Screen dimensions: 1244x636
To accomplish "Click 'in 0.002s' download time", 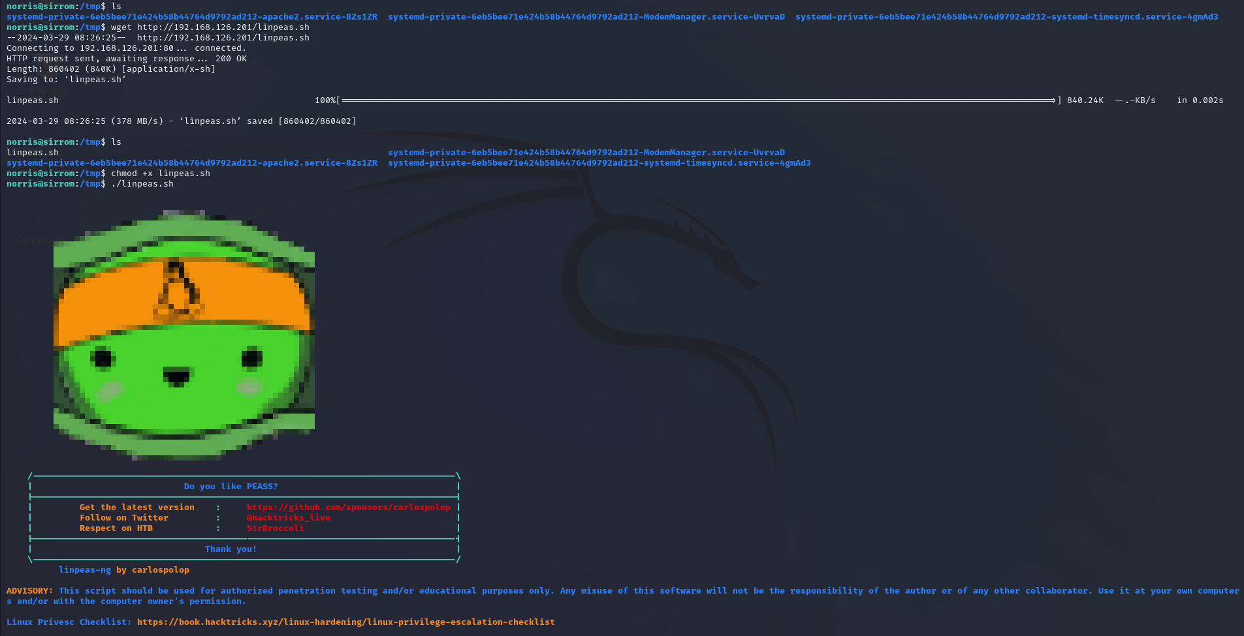I will click(x=1200, y=100).
